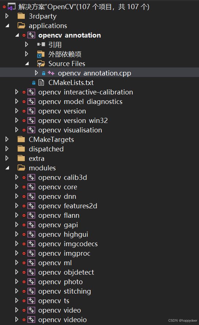The width and height of the screenshot is (199, 325).
Task: Select the opencv_annotation.cpp file name
Action: (x=94, y=73)
